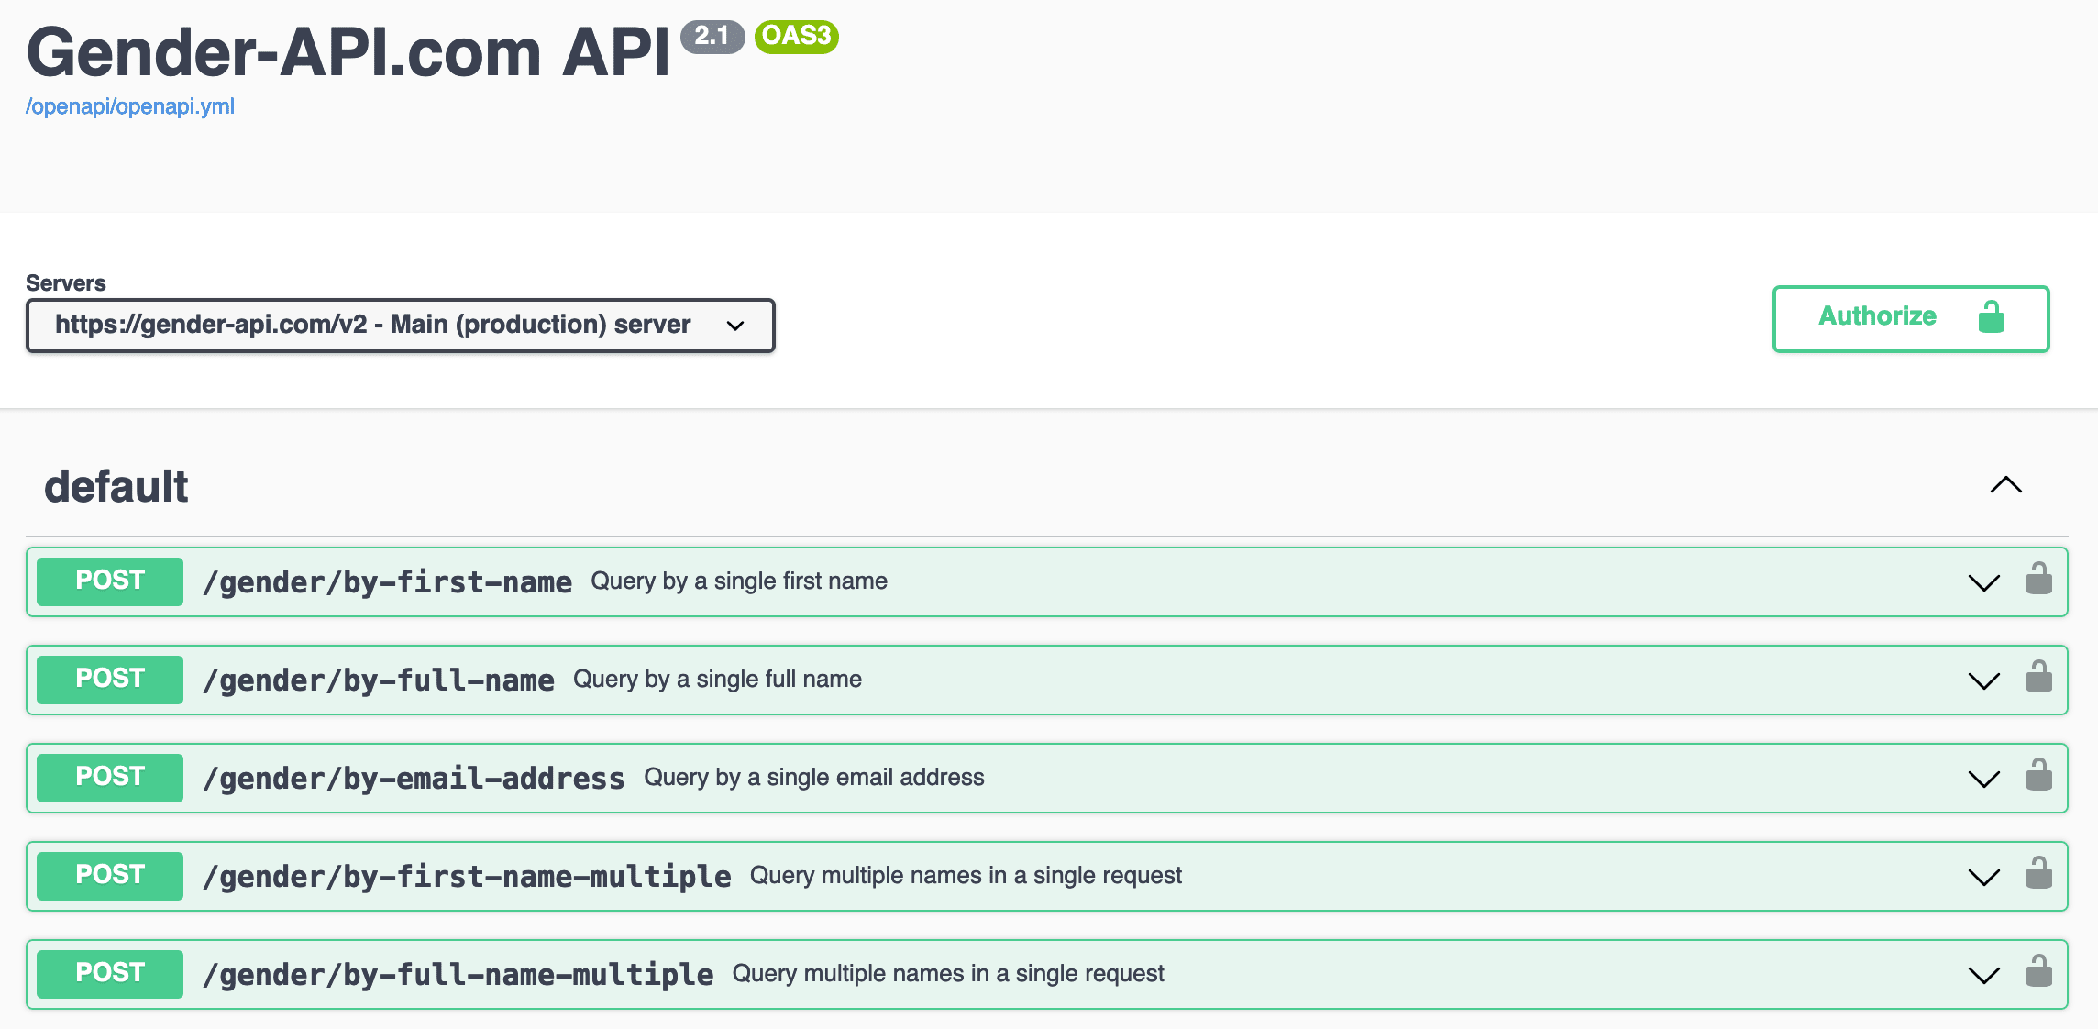This screenshot has height=1029, width=2098.
Task: Click the OAS3 version badge
Action: tap(796, 37)
